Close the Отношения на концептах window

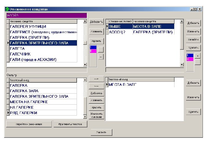pyautogui.click(x=199, y=9)
